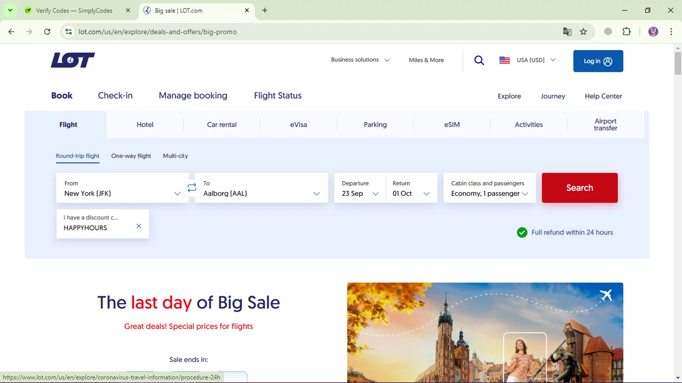Switch to the Flight tab

point(68,124)
